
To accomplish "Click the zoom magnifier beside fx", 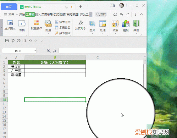I will [49, 51].
